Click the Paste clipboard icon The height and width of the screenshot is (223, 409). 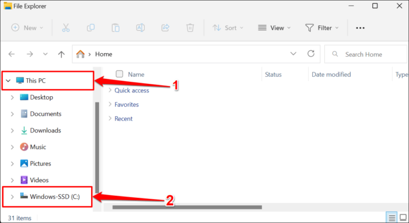click(116, 28)
